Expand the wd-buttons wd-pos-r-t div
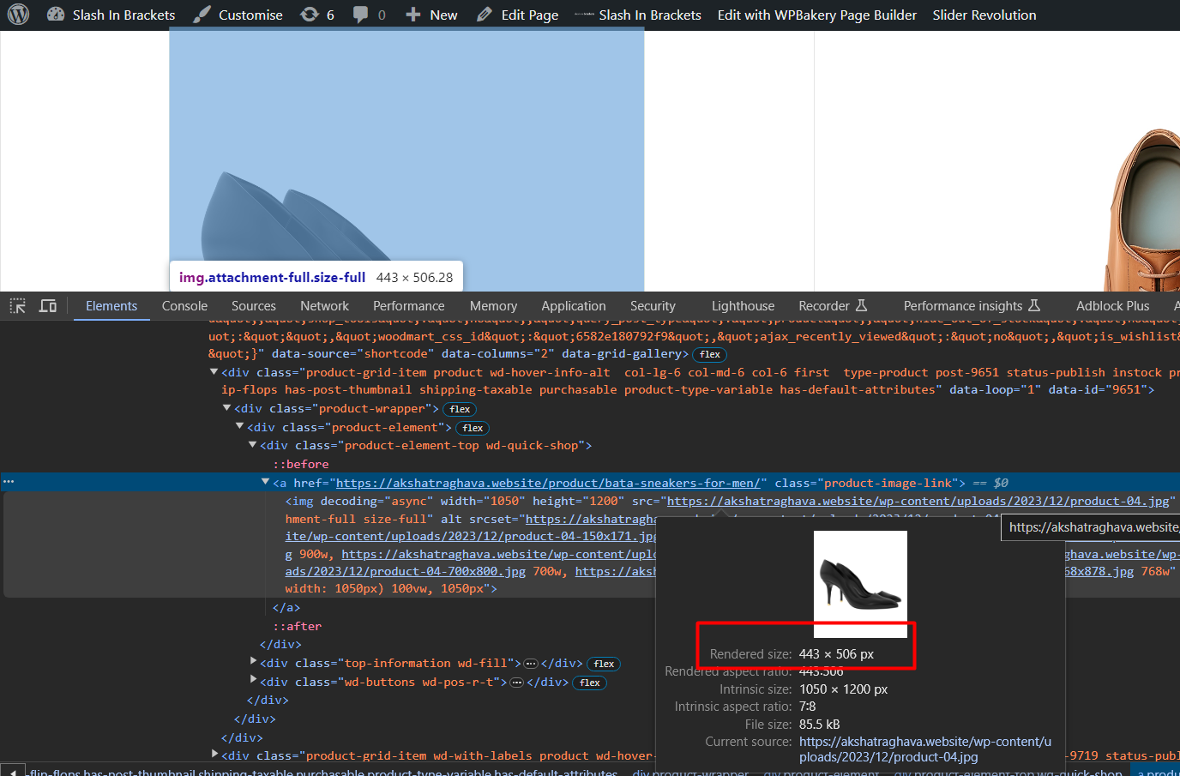The width and height of the screenshot is (1180, 776). [253, 680]
